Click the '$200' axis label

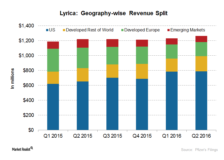point(29,115)
